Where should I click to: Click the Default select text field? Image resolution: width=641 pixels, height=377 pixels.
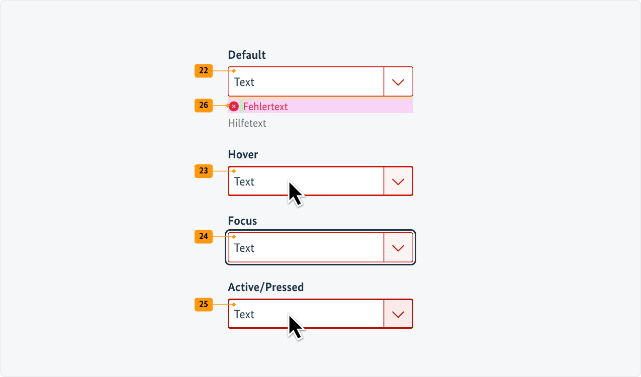[306, 82]
